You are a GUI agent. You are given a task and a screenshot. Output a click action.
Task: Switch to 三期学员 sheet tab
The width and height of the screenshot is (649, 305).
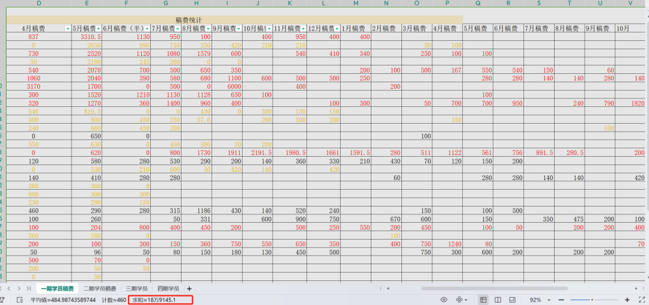(x=136, y=288)
